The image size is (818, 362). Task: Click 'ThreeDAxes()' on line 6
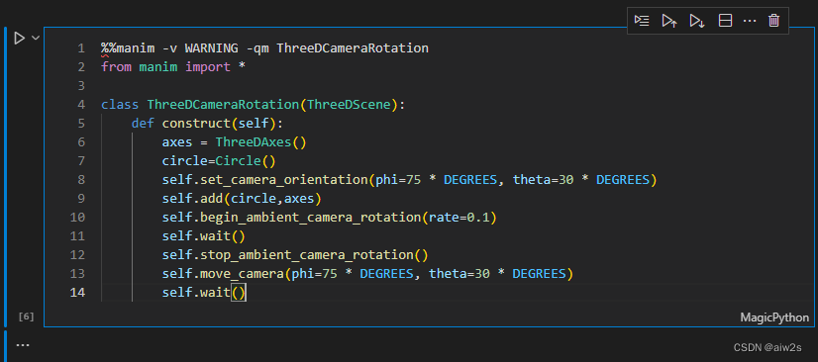click(x=261, y=142)
